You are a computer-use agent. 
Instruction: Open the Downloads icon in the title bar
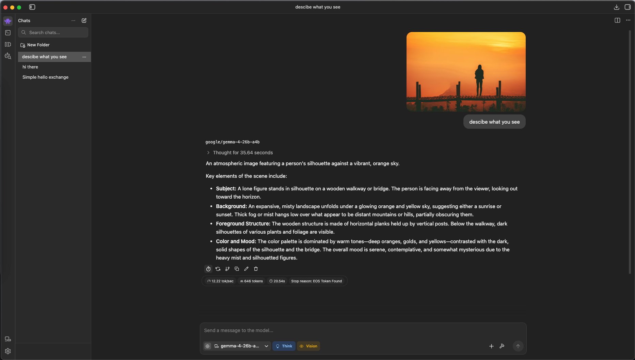click(x=616, y=7)
